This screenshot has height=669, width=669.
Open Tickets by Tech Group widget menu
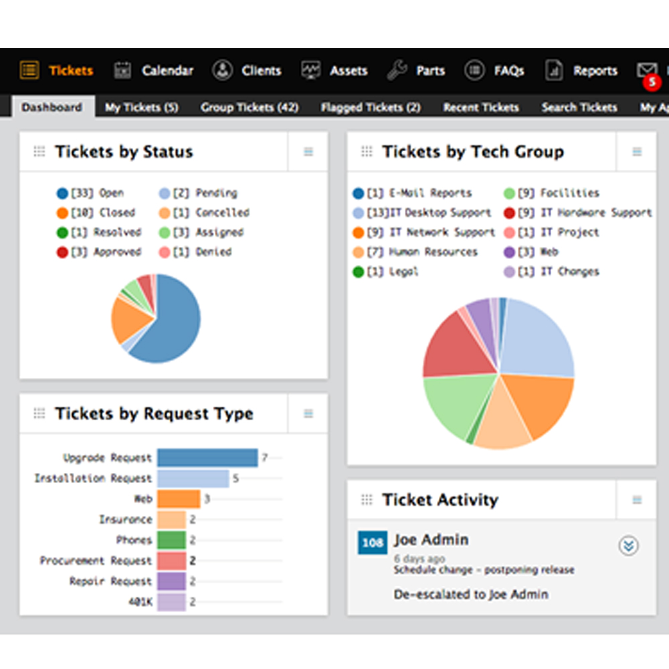(637, 152)
